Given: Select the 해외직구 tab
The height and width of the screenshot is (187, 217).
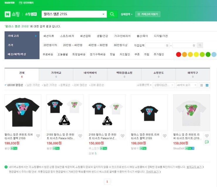Looking at the screenshot, I should (193, 75).
